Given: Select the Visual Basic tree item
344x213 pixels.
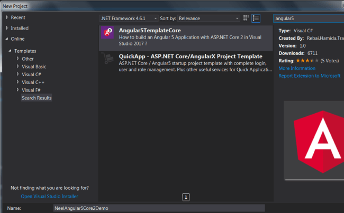Looking at the screenshot, I should click(34, 67).
